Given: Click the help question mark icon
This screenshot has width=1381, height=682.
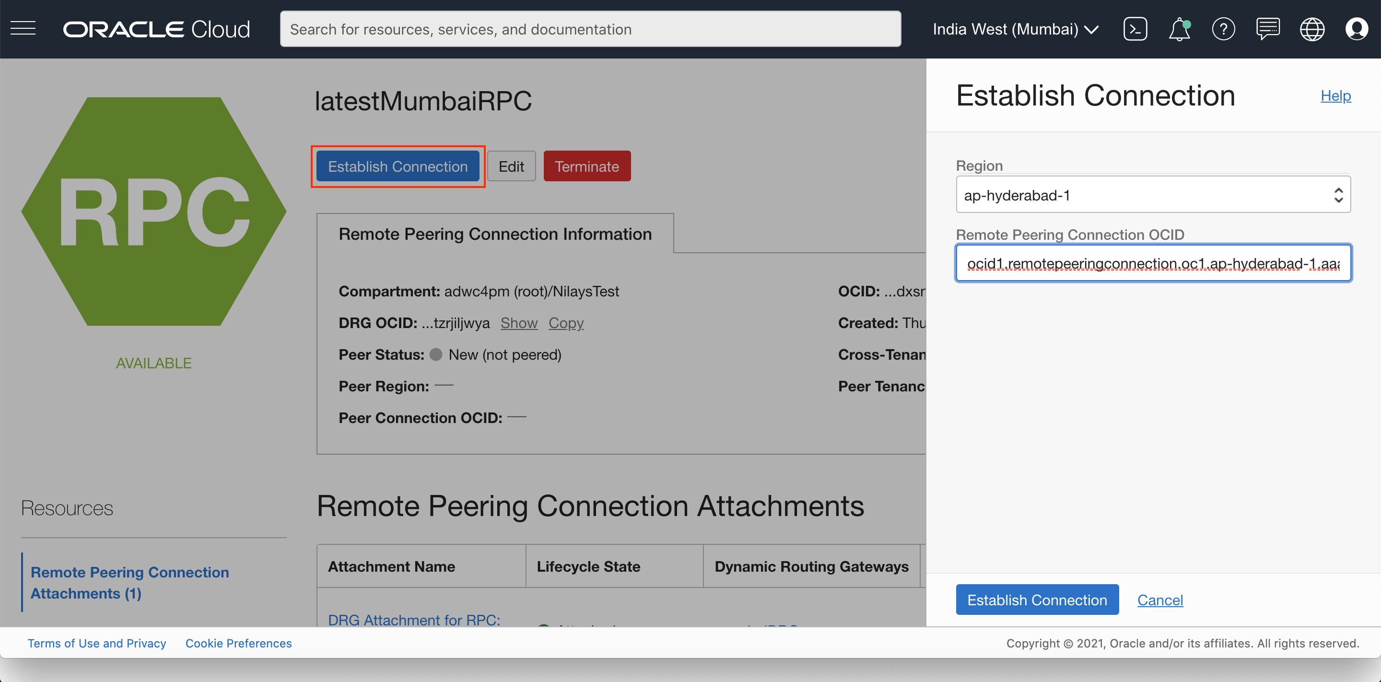Looking at the screenshot, I should point(1223,29).
